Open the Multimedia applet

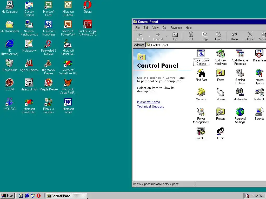click(240, 94)
